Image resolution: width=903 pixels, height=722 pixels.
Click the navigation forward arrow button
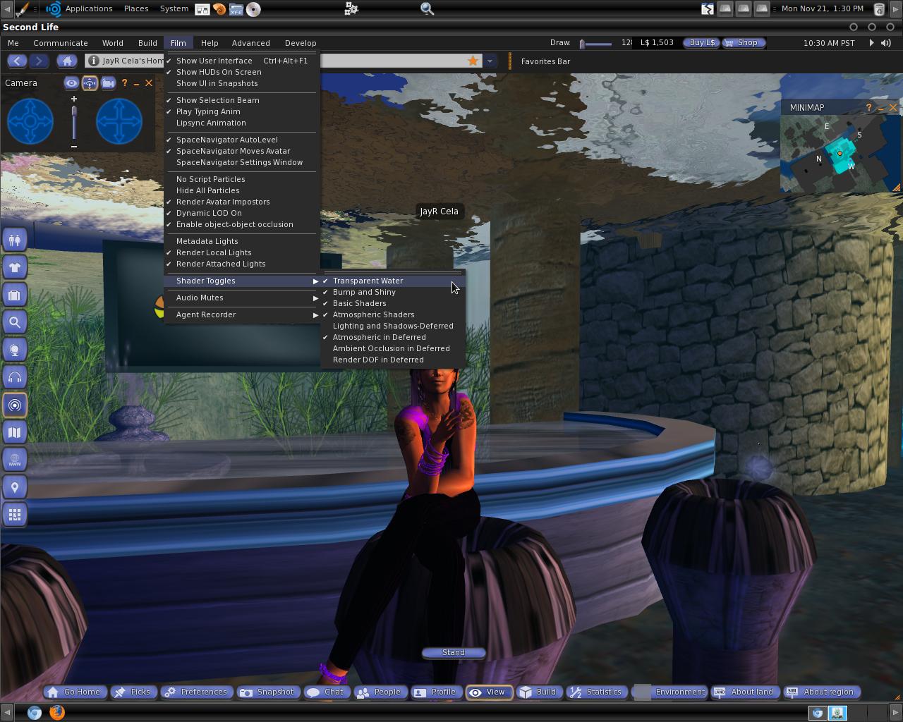click(40, 61)
